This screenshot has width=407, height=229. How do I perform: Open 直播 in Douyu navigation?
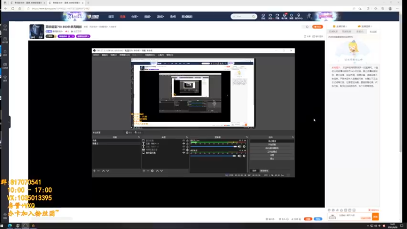pos(123,17)
